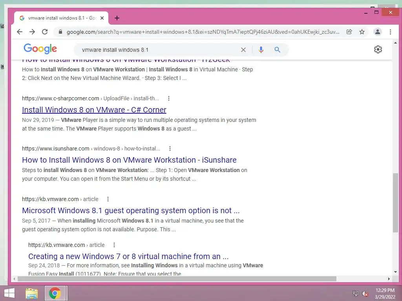
Task: Click the 'Steps to install Windows 8' snippet
Action: pyautogui.click(x=135, y=174)
